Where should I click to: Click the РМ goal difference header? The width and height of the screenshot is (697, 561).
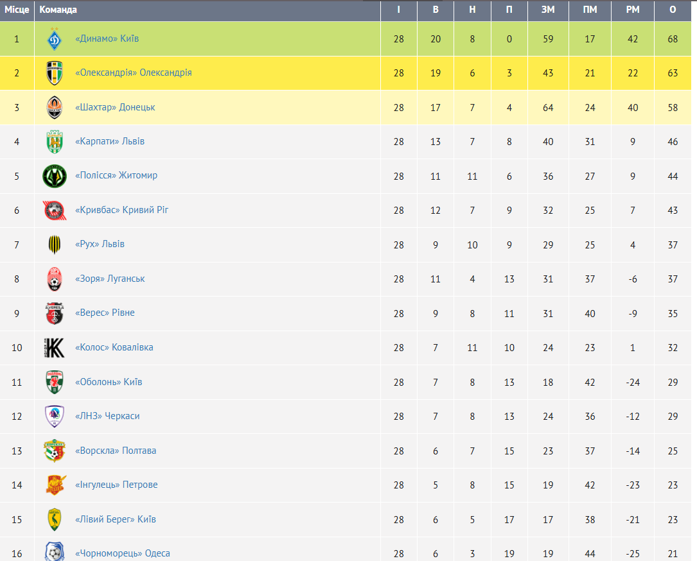click(x=633, y=10)
